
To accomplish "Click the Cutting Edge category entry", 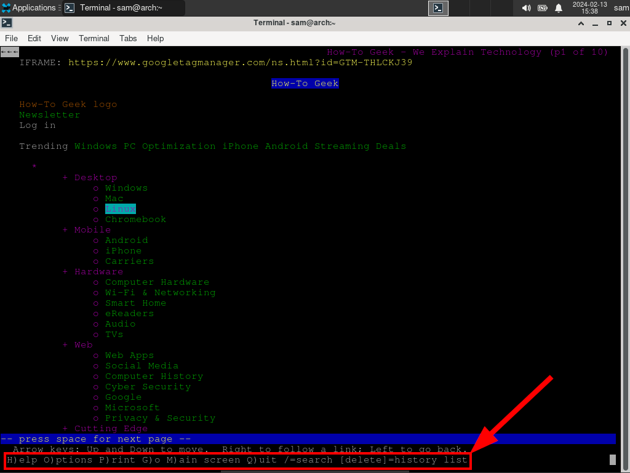I will click(x=111, y=429).
